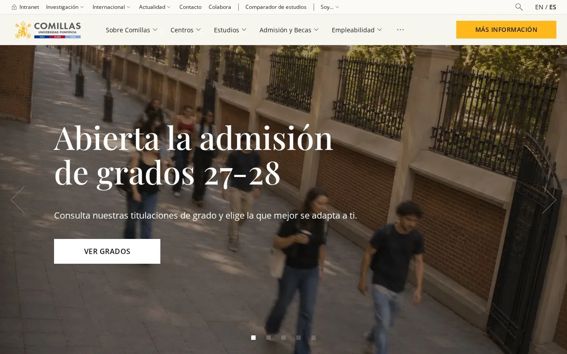
Task: Expand the Actualidad dropdown
Action: (x=155, y=7)
